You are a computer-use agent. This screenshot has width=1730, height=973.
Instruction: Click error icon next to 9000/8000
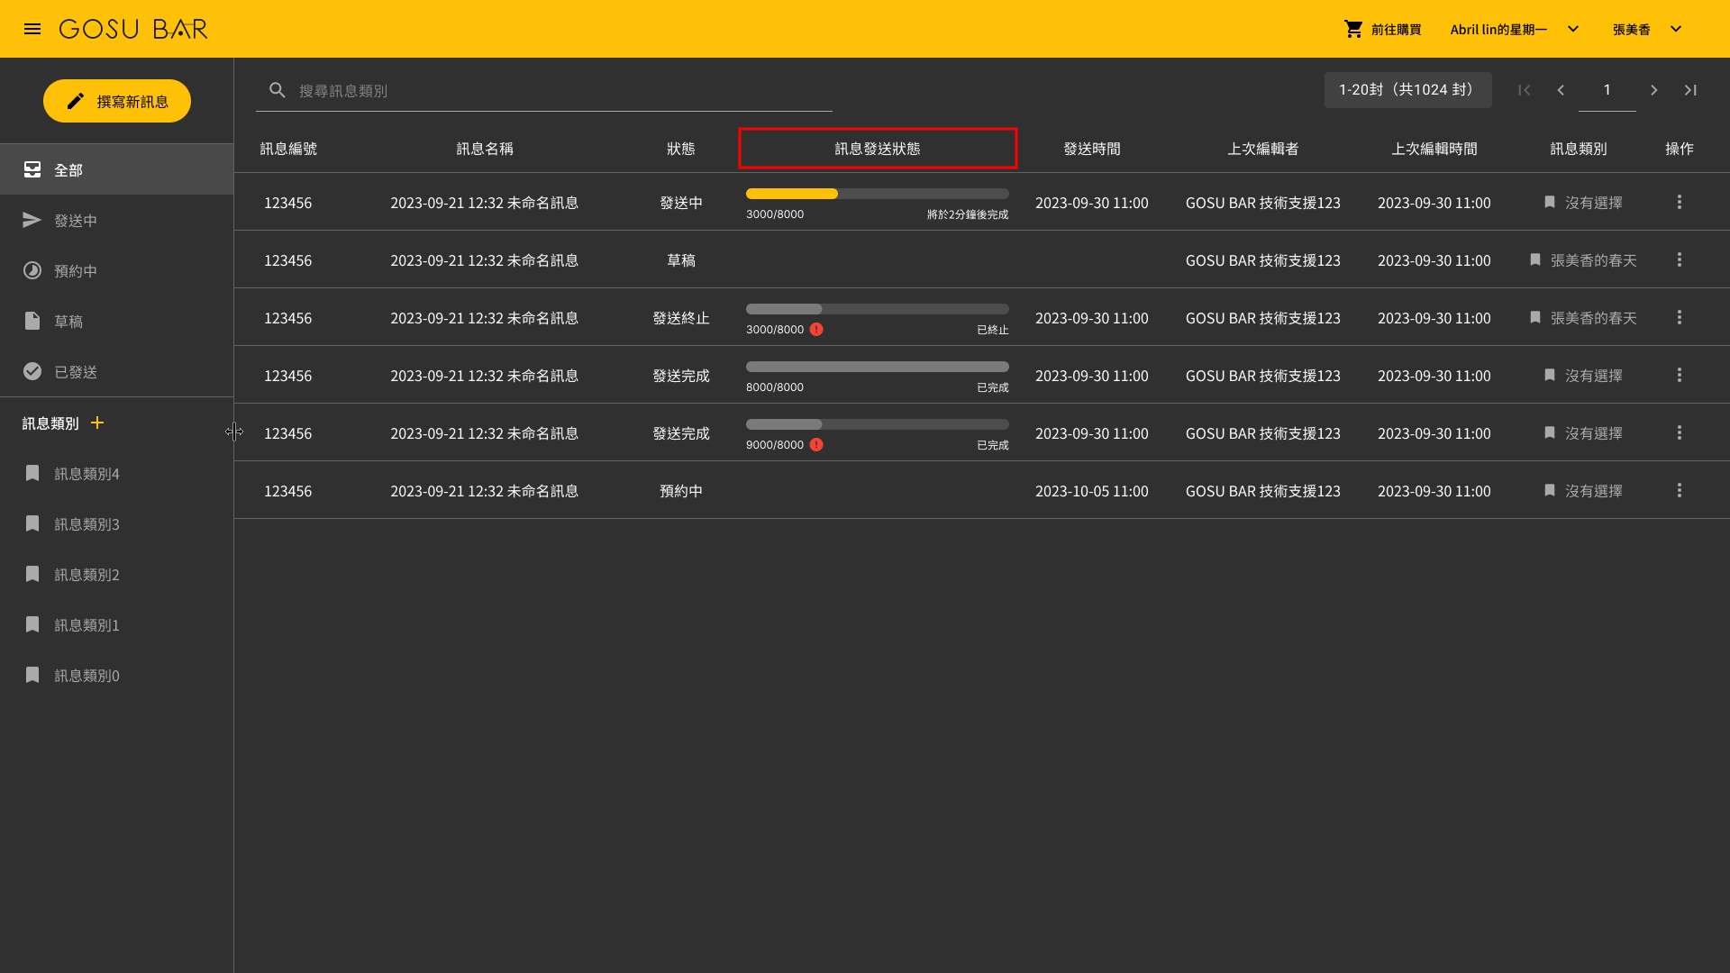(x=816, y=444)
